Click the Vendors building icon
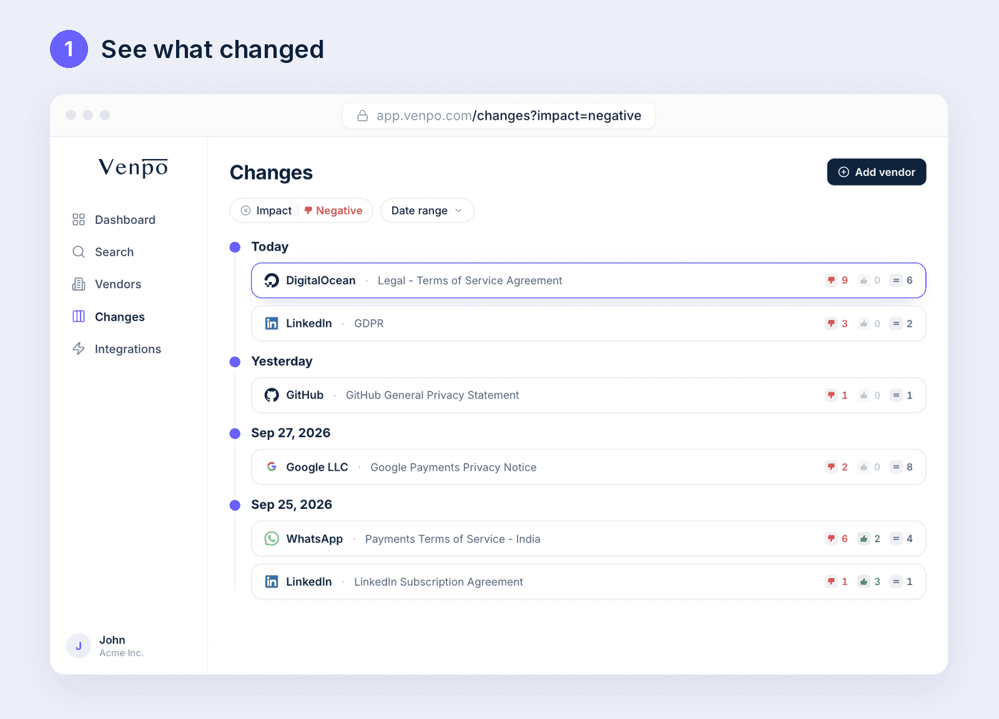Screen dimensions: 999x719 coord(79,284)
